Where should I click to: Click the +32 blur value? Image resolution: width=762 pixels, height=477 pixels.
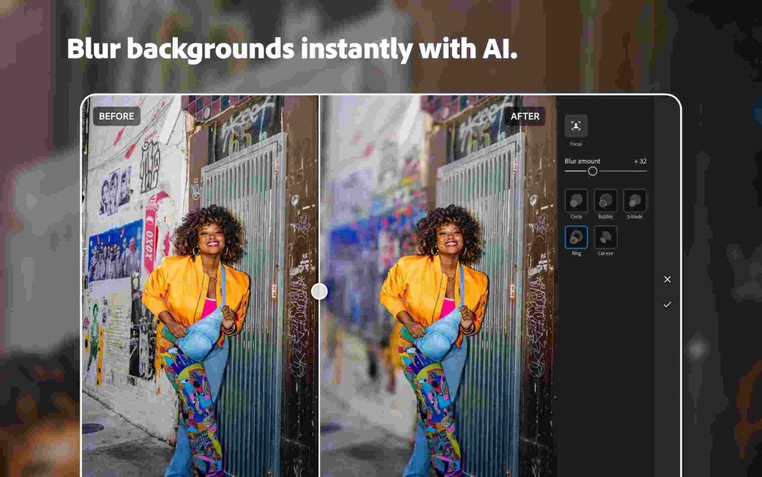tap(640, 161)
